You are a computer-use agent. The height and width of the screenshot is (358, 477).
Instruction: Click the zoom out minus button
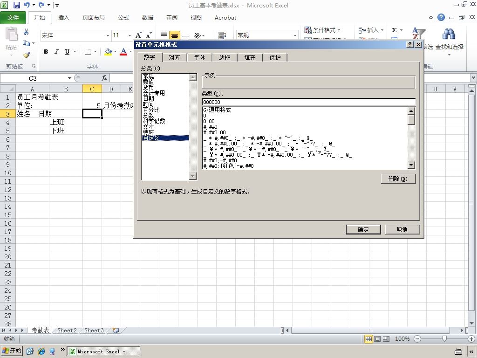click(x=417, y=339)
